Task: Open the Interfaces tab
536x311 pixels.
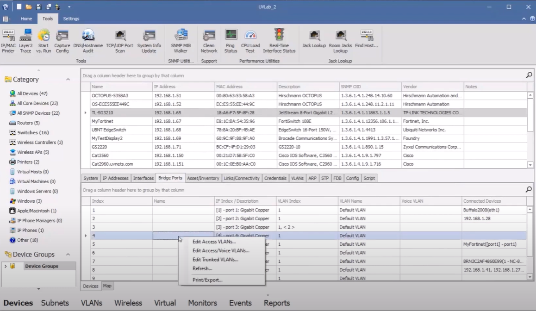Action: click(143, 178)
